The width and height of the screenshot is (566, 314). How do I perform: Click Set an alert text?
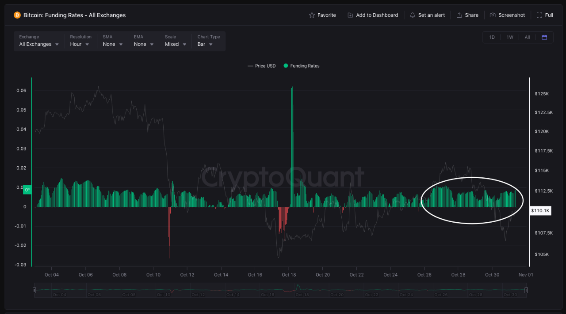point(432,15)
